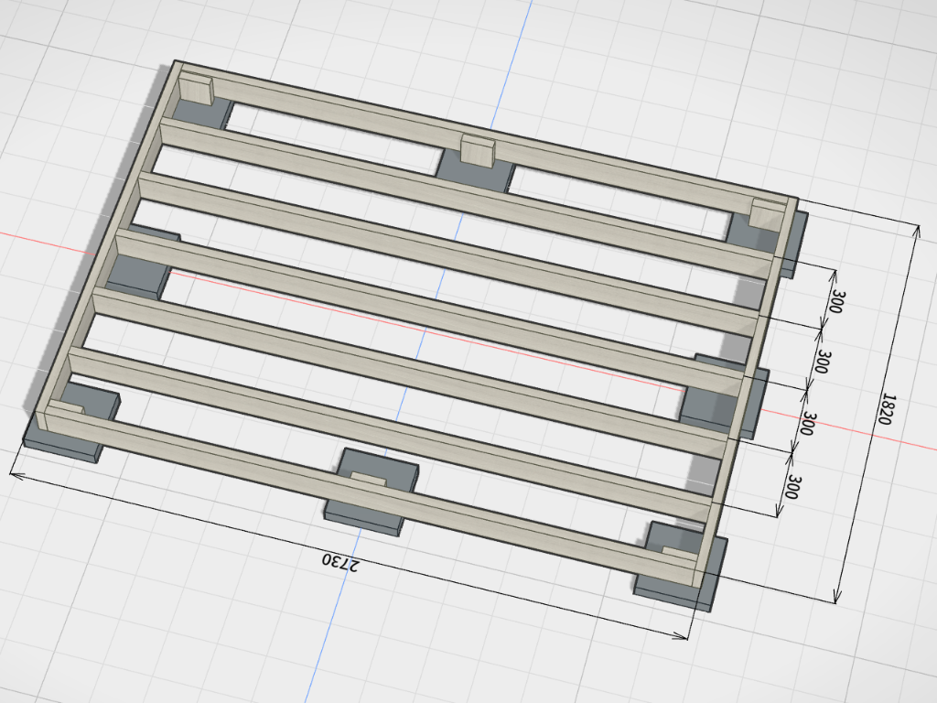Select the wooden post in the back-left corner
Image resolution: width=937 pixels, height=703 pixels.
pyautogui.click(x=196, y=90)
